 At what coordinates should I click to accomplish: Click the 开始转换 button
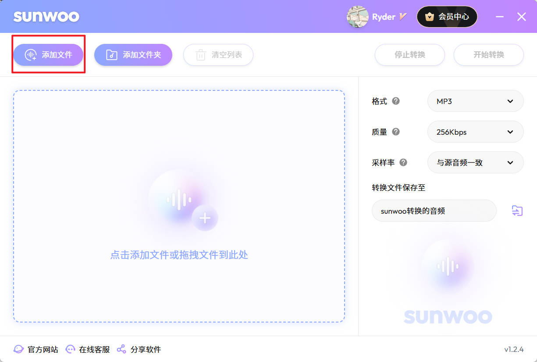[x=489, y=55]
